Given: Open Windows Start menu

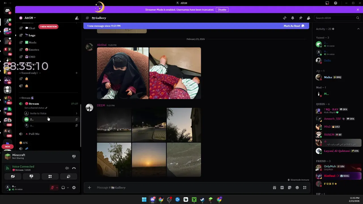Looking at the screenshot, I should [144, 199].
